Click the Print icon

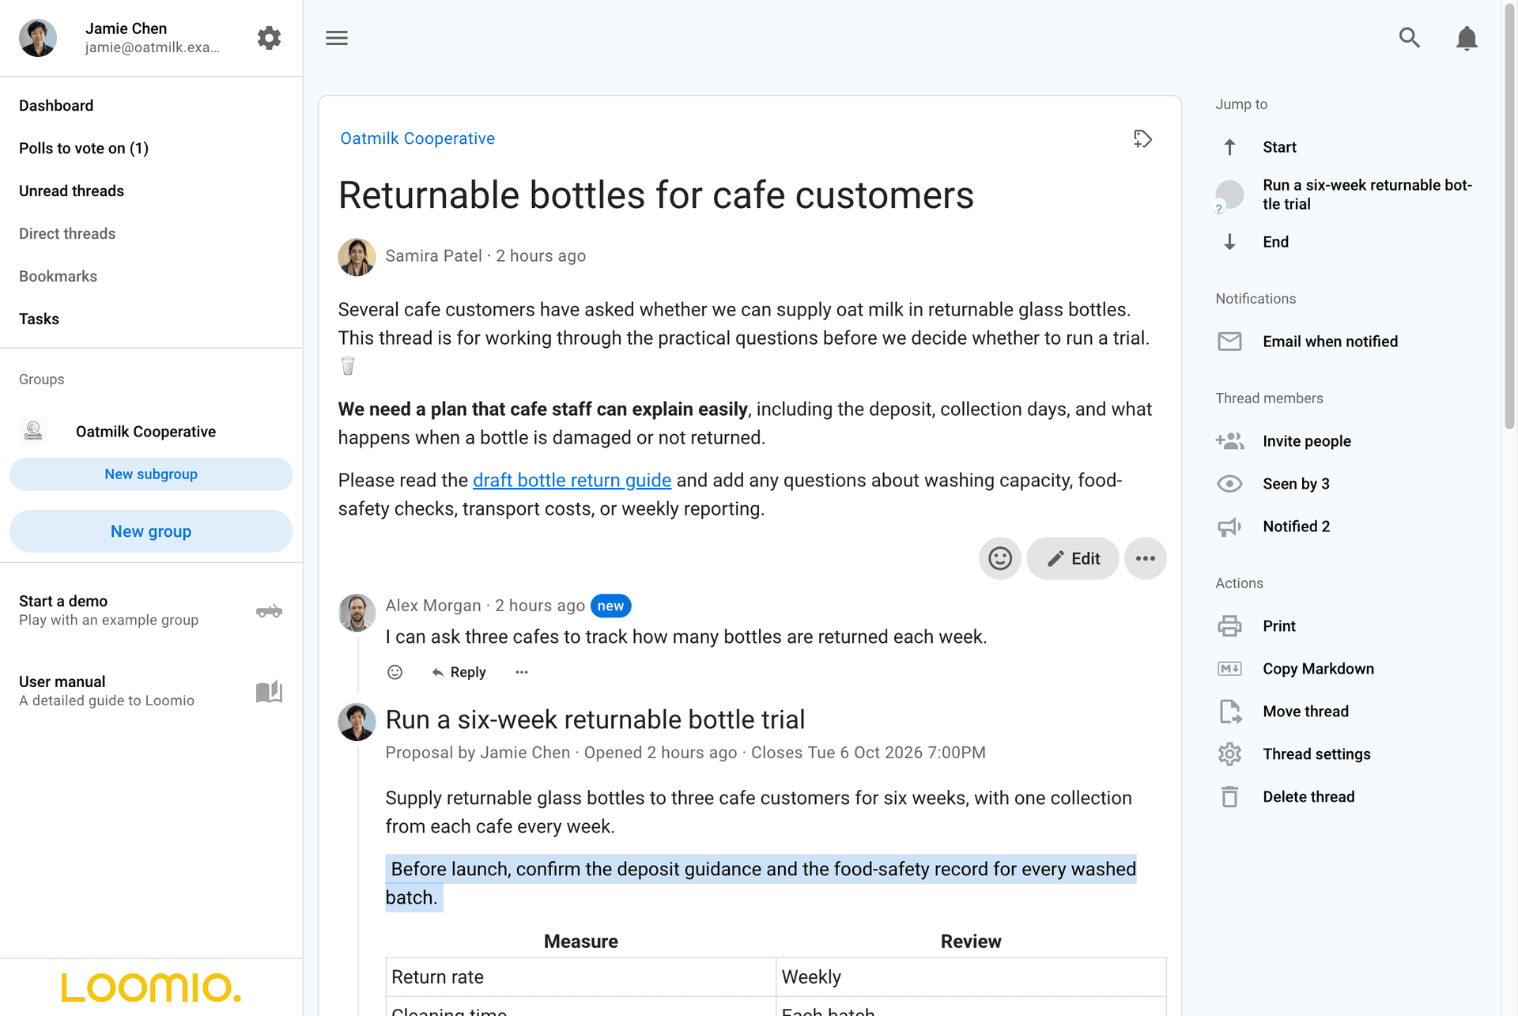click(x=1229, y=626)
